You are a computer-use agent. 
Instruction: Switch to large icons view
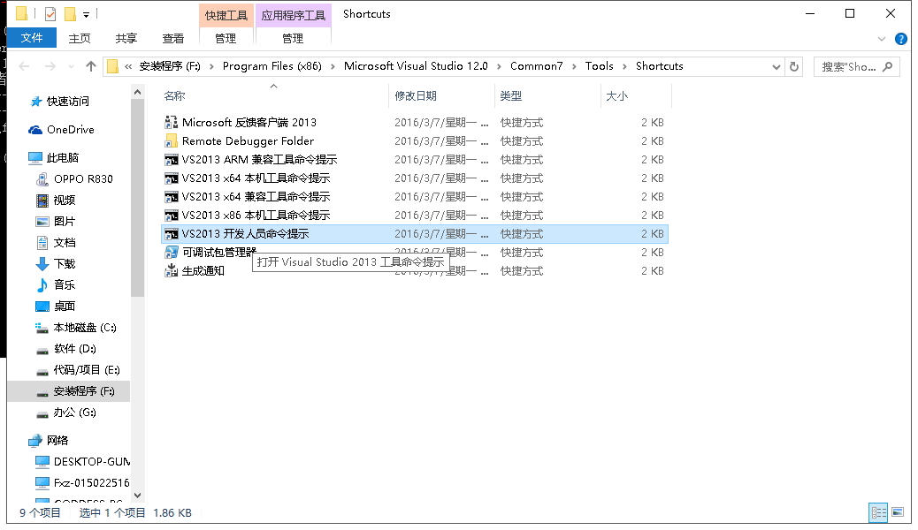tap(898, 512)
